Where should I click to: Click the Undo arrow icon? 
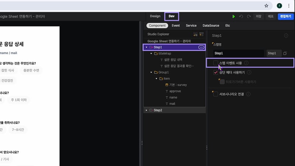(241, 16)
